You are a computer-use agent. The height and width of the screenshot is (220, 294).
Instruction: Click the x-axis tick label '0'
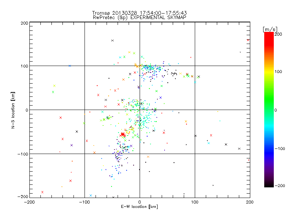[140, 202]
